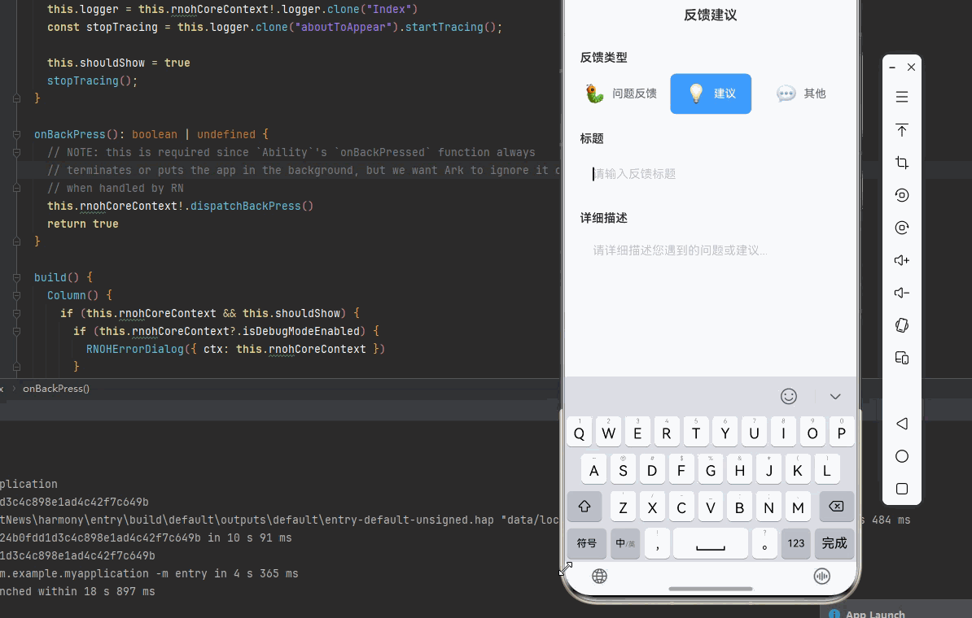The width and height of the screenshot is (972, 618).
Task: Click the App Launch notification
Action: click(x=896, y=611)
